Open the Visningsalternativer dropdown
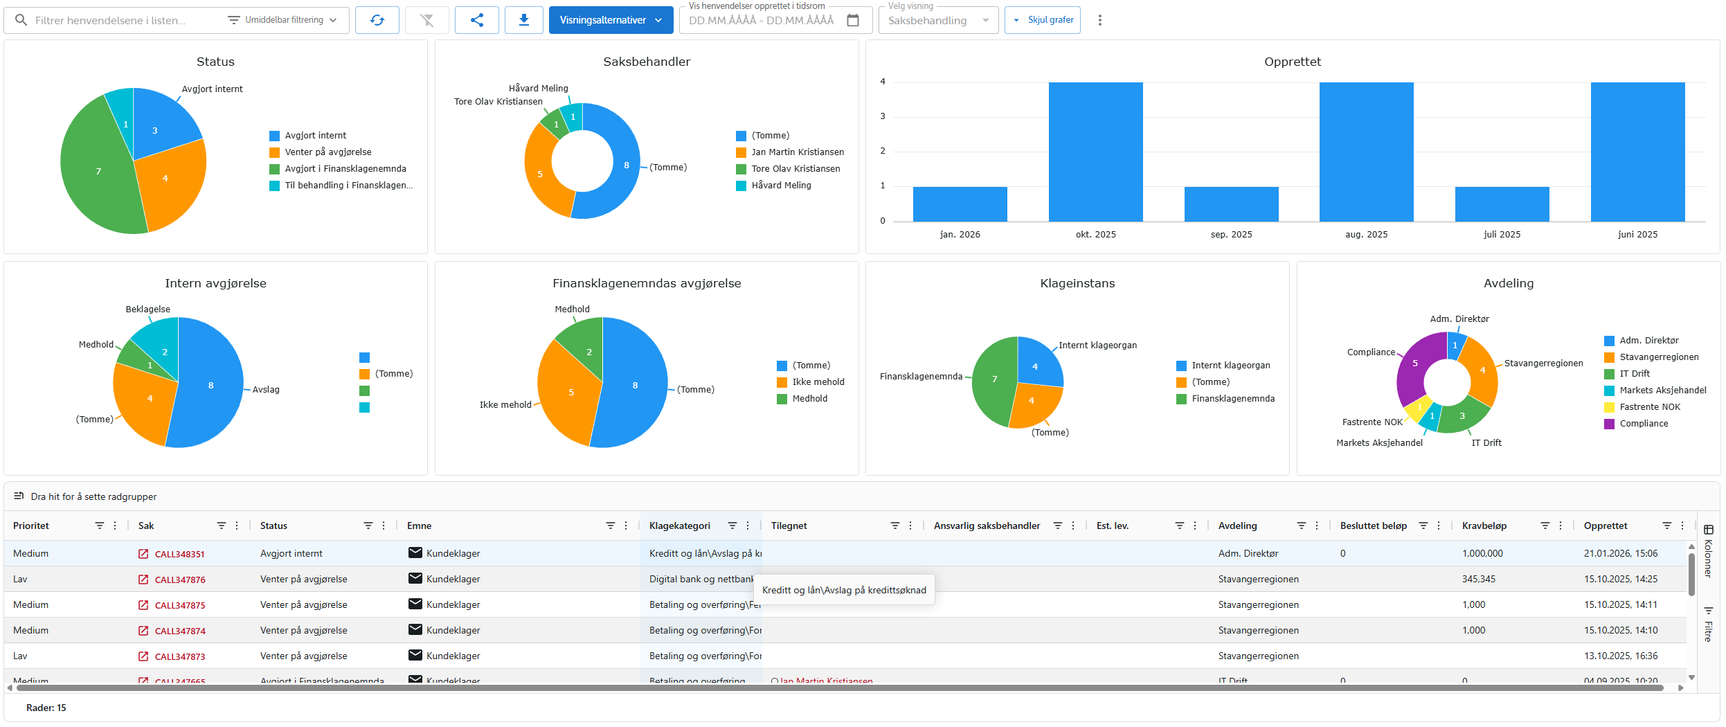The height and width of the screenshot is (727, 1726). coord(610,19)
